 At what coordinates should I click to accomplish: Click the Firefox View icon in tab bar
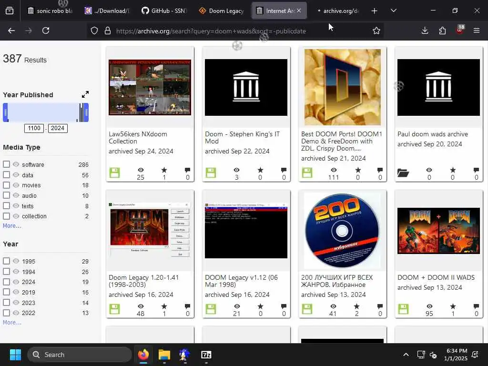click(10, 11)
